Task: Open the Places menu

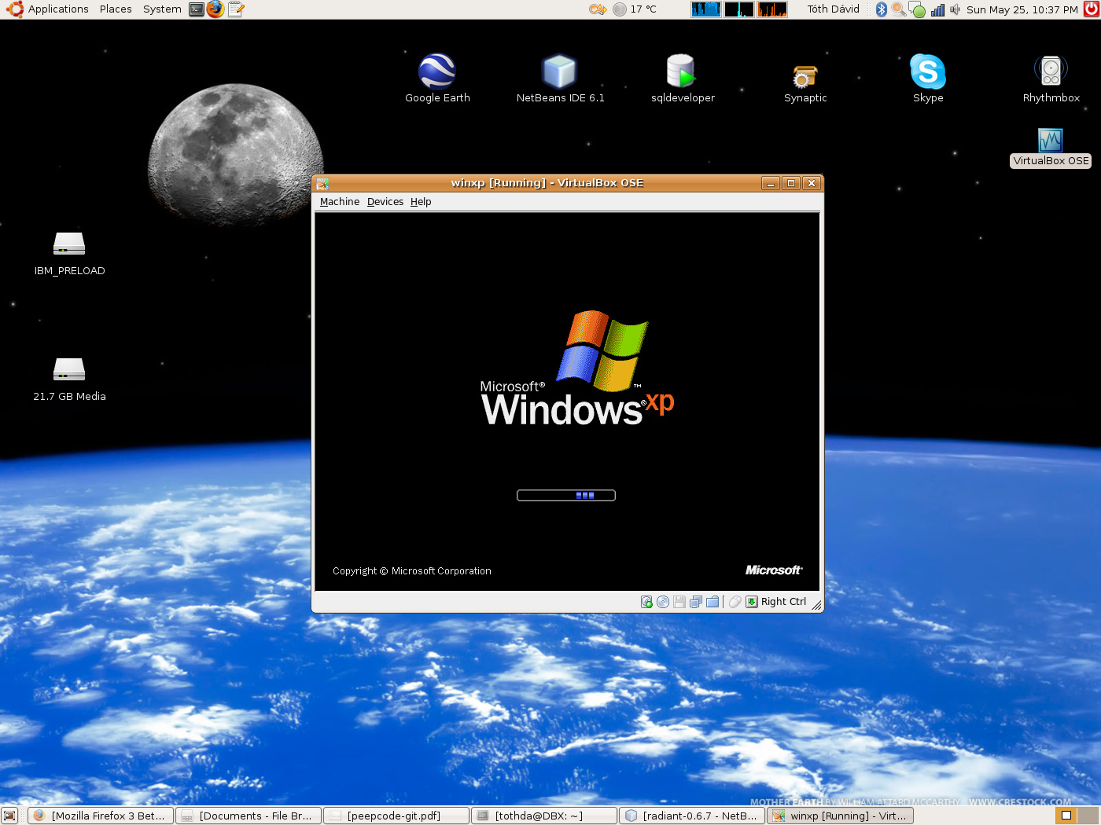Action: (116, 9)
